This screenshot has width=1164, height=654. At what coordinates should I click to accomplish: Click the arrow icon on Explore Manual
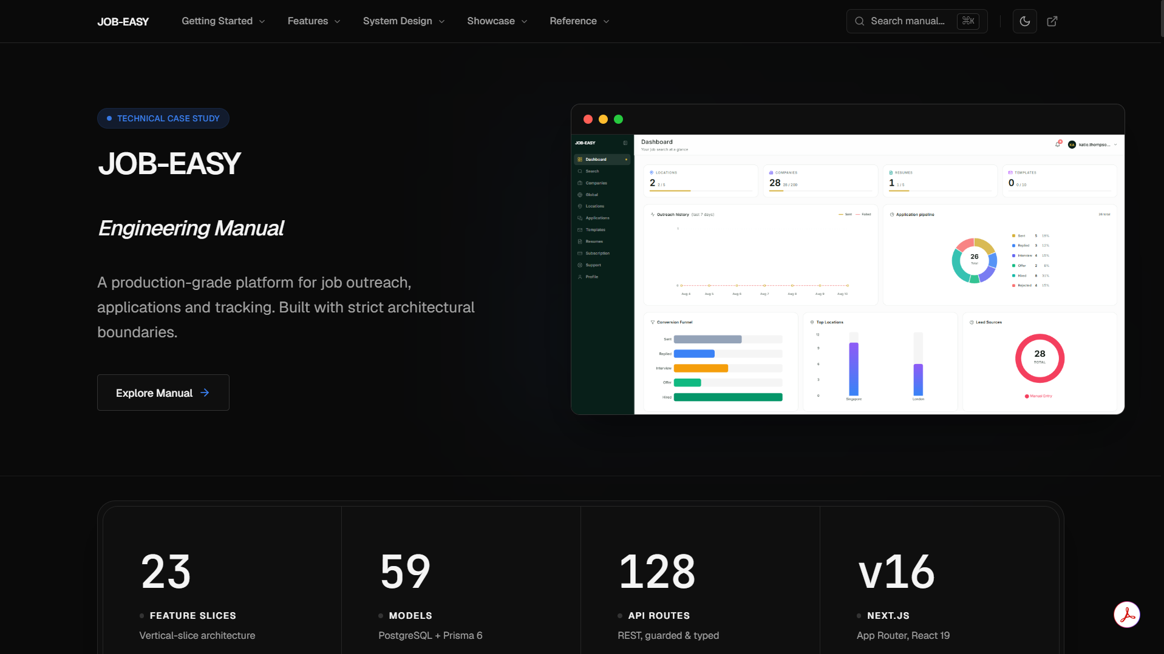[x=205, y=393]
